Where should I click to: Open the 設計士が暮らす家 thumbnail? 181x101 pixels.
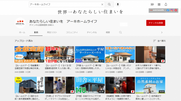29,85
